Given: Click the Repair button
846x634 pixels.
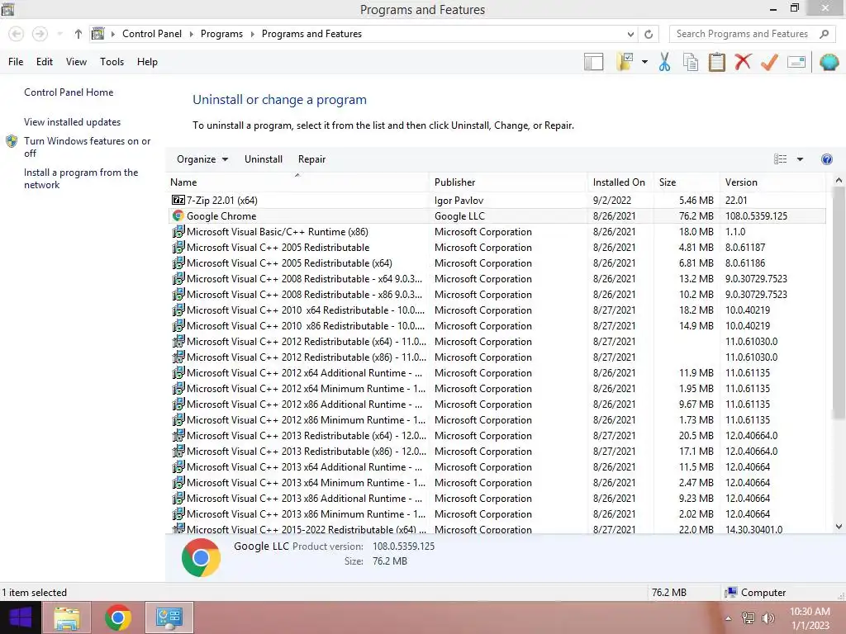Looking at the screenshot, I should [x=311, y=159].
